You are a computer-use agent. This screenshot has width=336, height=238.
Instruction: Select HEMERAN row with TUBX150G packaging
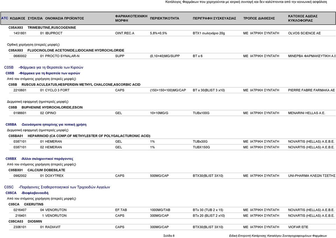point(172,147)
